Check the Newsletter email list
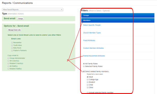 point(12,42)
